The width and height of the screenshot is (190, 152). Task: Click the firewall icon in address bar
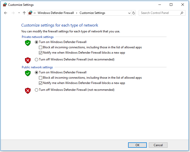tap(30, 13)
